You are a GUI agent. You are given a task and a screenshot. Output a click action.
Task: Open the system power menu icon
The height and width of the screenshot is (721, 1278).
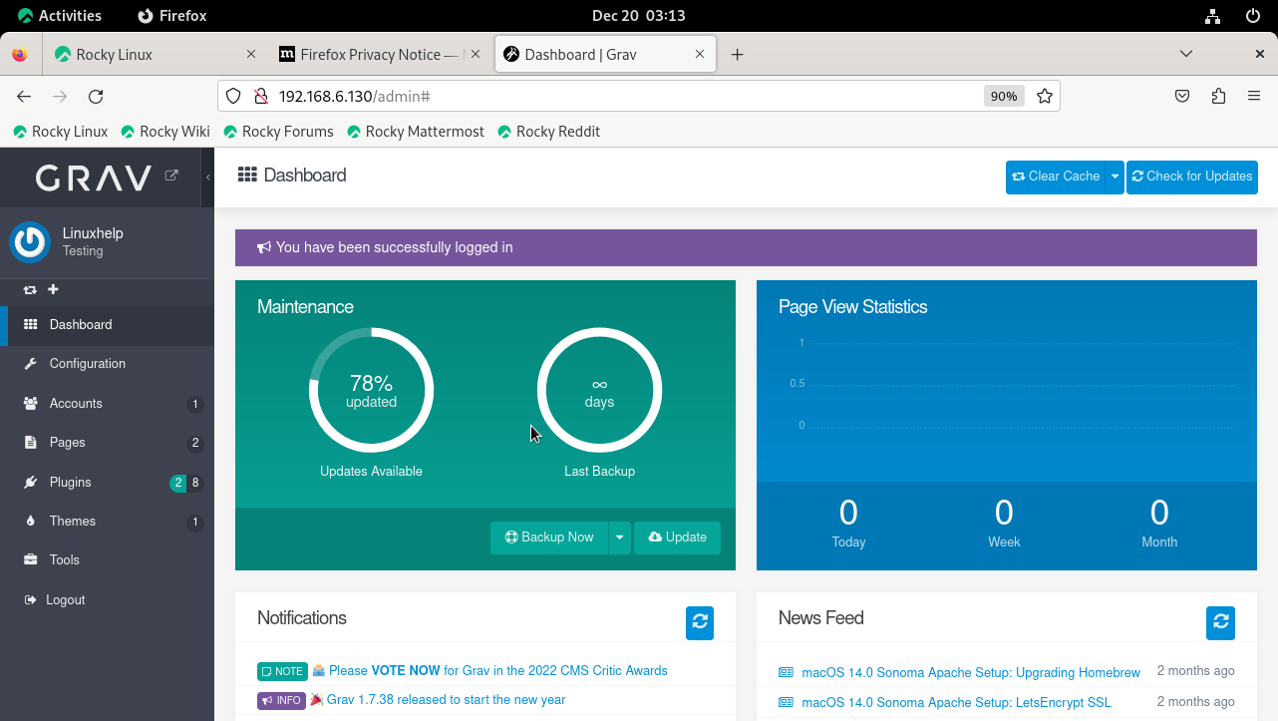pyautogui.click(x=1254, y=16)
